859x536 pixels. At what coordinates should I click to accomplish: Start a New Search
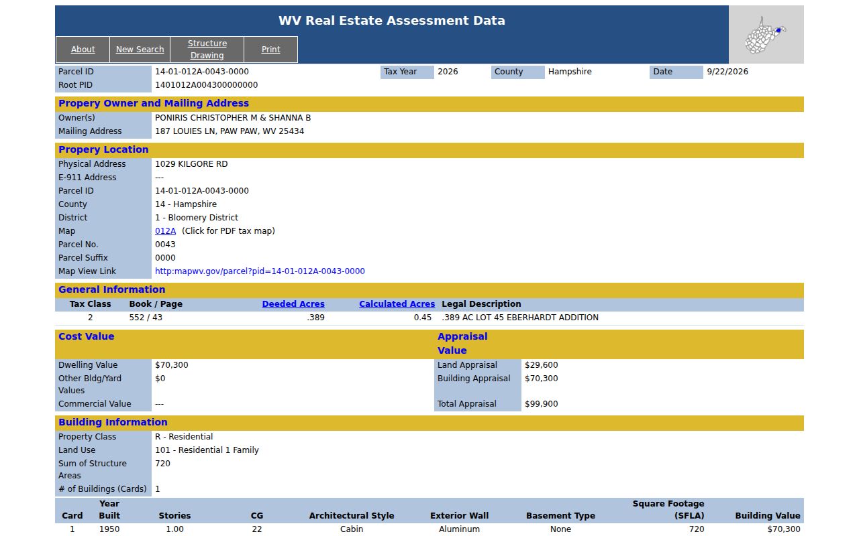[140, 50]
